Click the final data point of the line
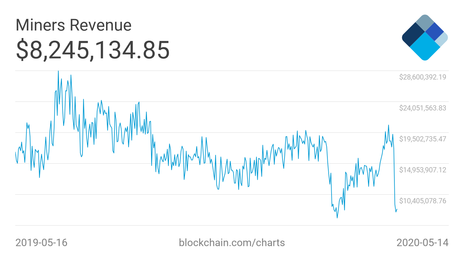This screenshot has width=464, height=261. [397, 209]
